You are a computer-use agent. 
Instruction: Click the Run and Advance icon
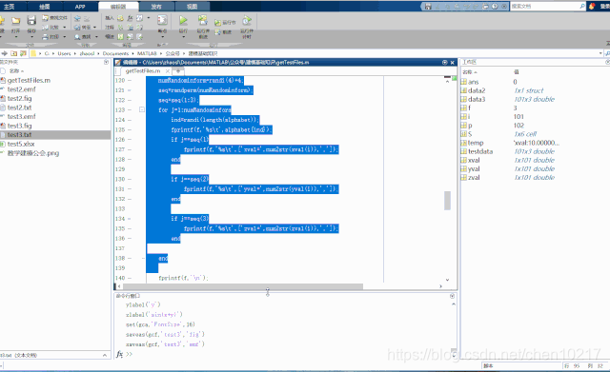pyautogui.click(x=203, y=20)
